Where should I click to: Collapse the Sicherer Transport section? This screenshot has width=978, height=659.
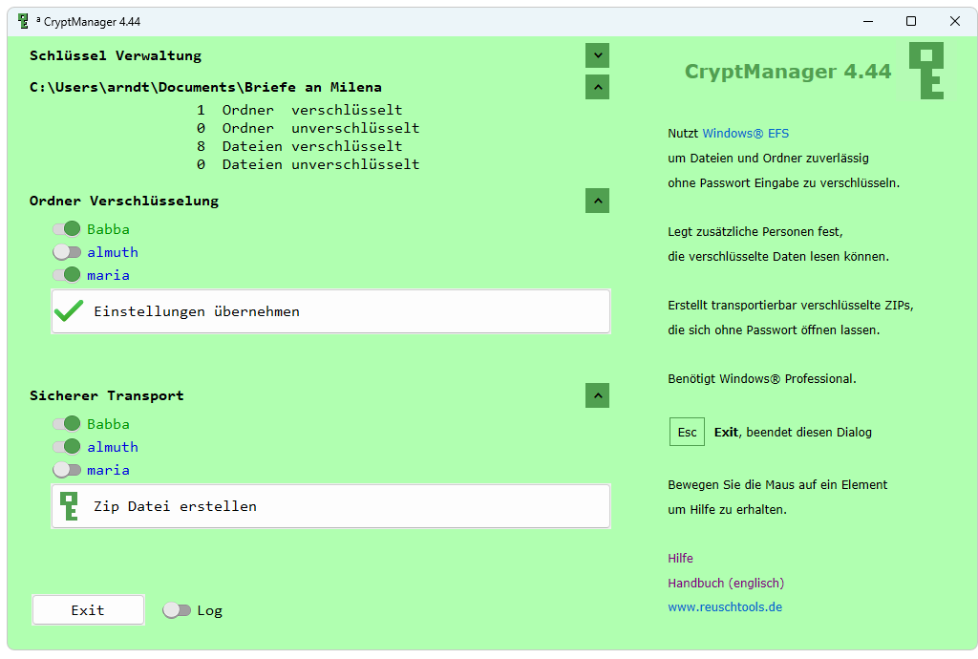tap(598, 395)
